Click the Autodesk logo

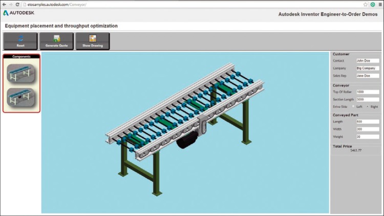tap(19, 13)
